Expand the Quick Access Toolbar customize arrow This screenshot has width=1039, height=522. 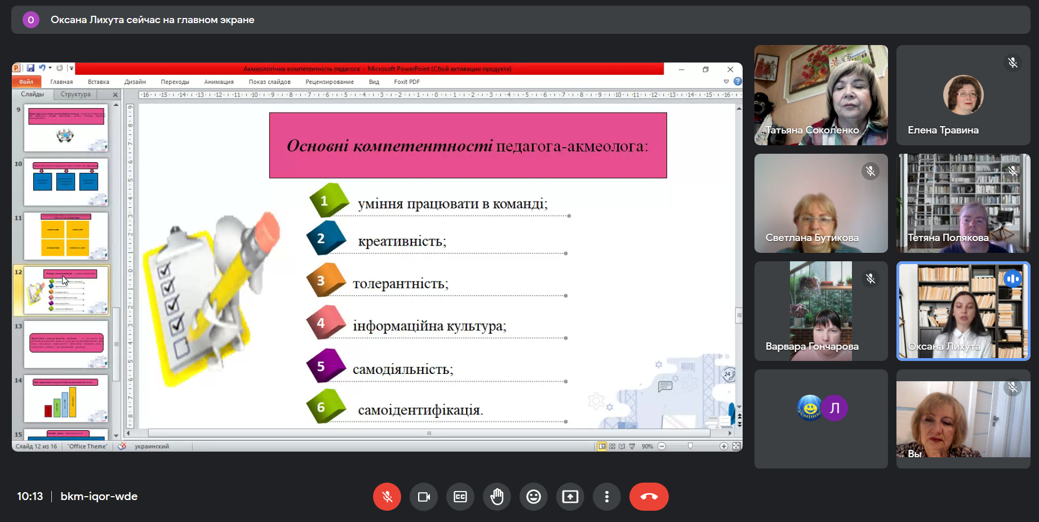click(72, 69)
